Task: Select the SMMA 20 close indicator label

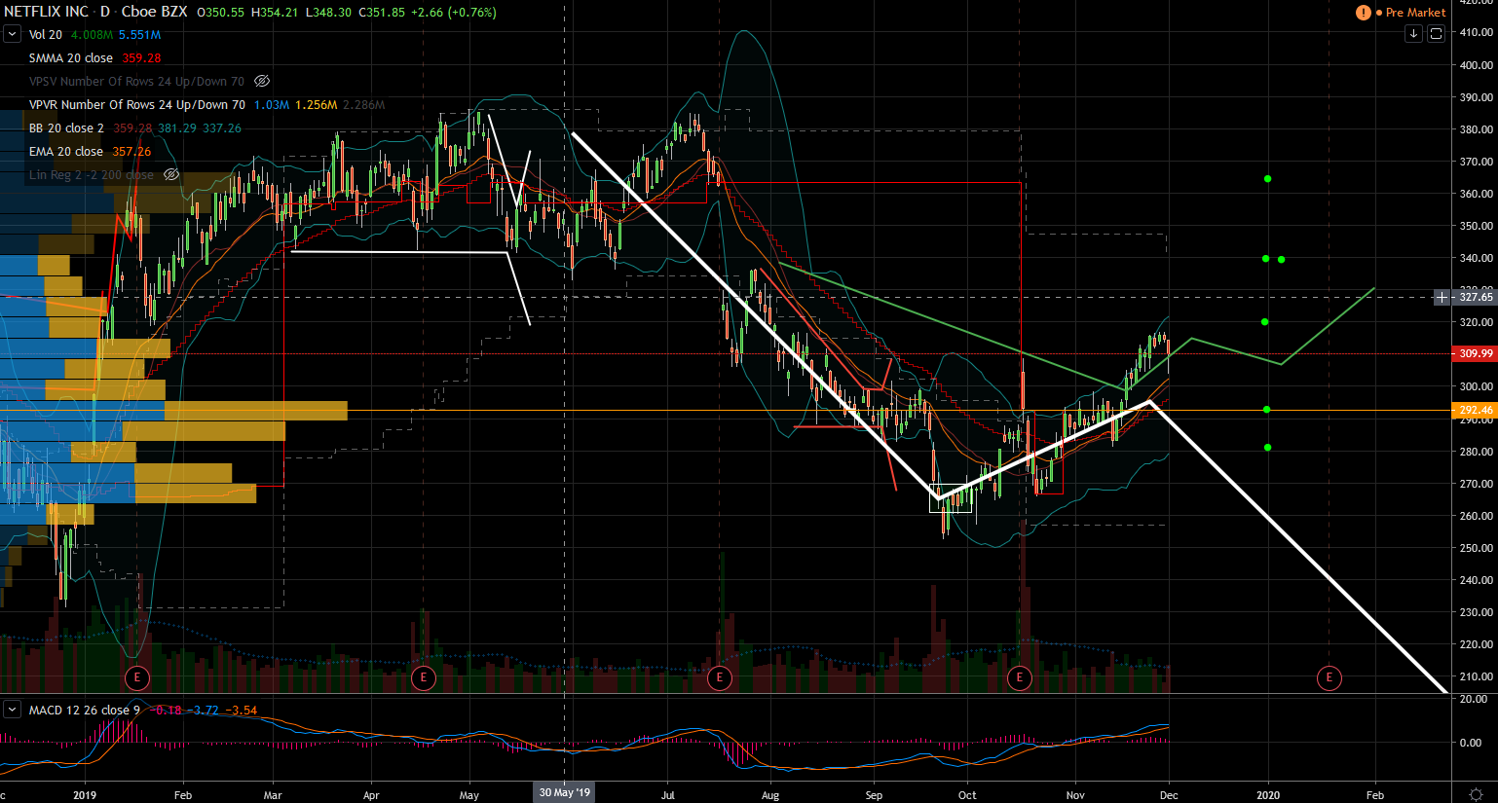Action: (71, 58)
